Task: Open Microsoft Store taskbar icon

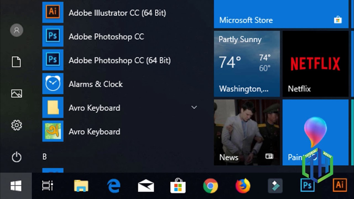Action: [x=178, y=186]
